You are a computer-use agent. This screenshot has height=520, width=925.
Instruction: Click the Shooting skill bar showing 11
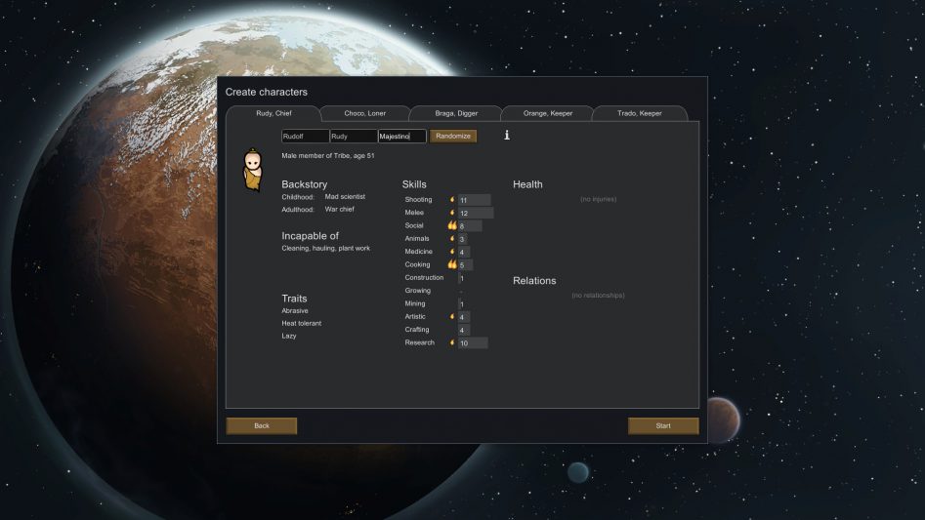(x=475, y=200)
